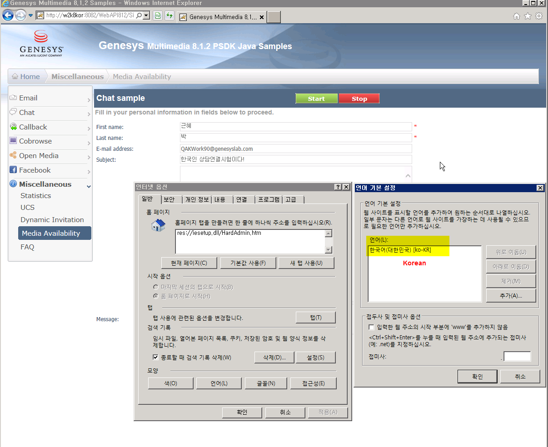Click the refresh icon beside address bar
The image size is (548, 447).
[169, 16]
